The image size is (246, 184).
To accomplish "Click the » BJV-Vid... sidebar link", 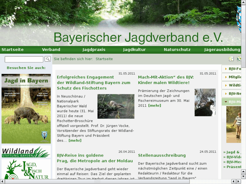I will (232, 157).
